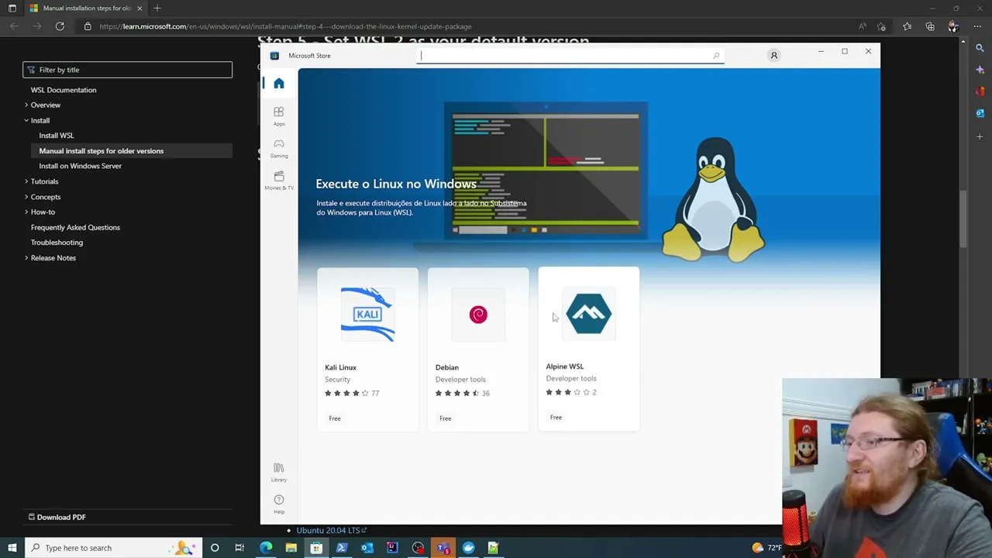
Task: Expand the Tutorials tree node
Action: pos(26,181)
